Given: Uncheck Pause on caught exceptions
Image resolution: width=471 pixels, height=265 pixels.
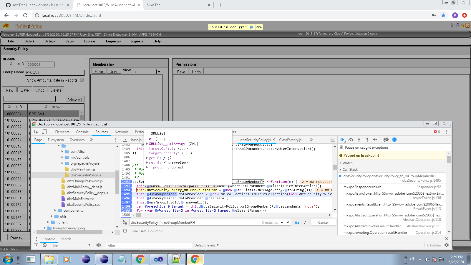Looking at the screenshot, I should (341, 147).
